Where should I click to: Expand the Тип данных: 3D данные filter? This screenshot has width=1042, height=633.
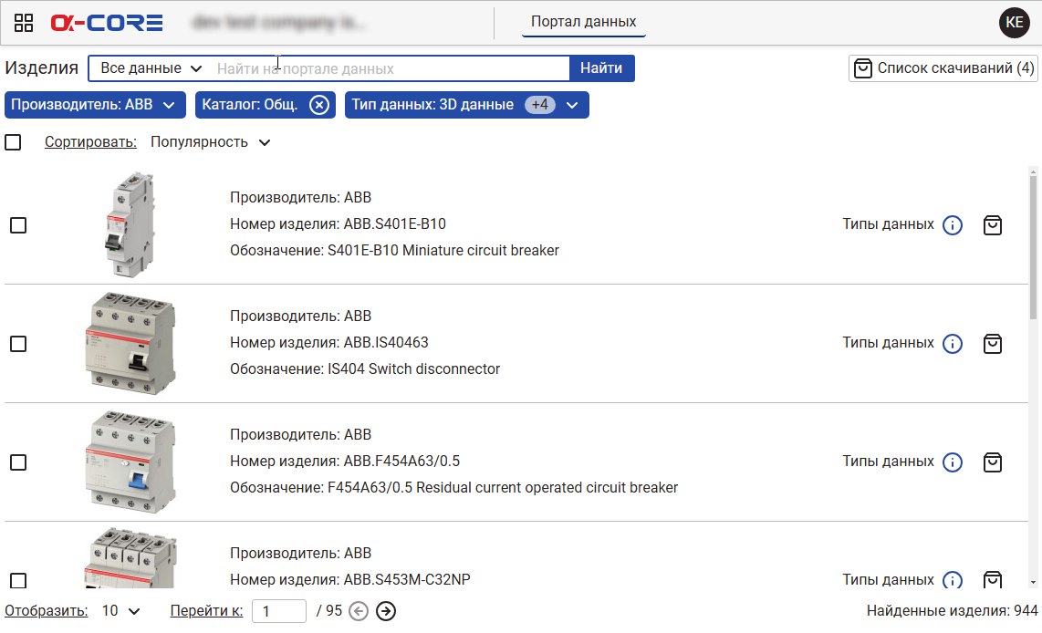pyautogui.click(x=466, y=105)
